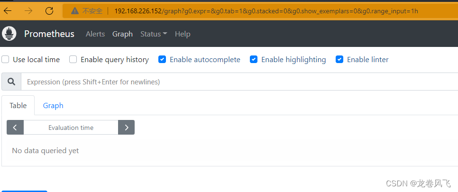This screenshot has width=458, height=192.
Task: Uncheck the Enable highlighting checkbox
Action: pyautogui.click(x=254, y=60)
